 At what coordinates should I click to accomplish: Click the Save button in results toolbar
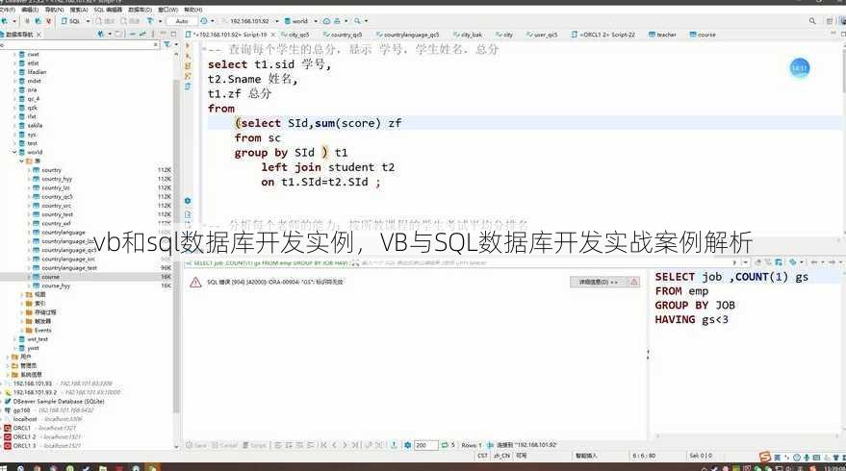click(195, 445)
